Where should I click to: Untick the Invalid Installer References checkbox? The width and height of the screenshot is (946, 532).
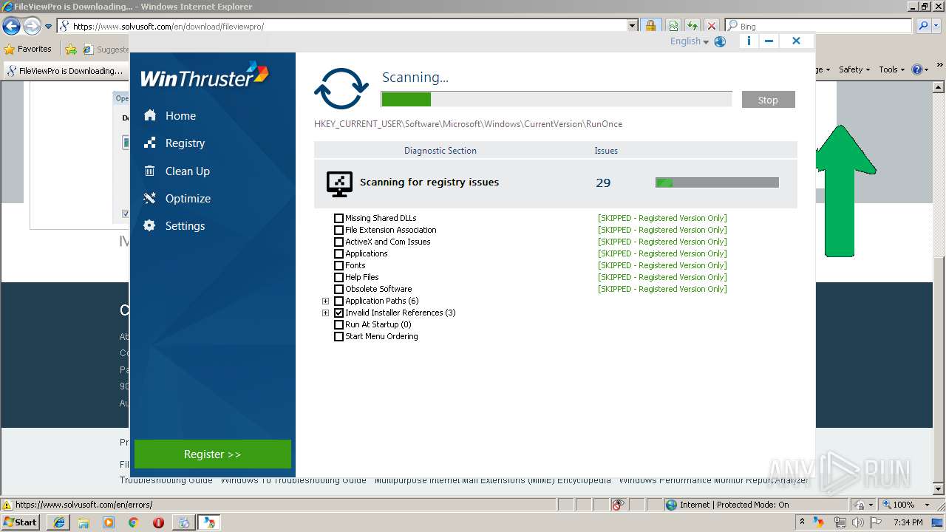coord(338,313)
